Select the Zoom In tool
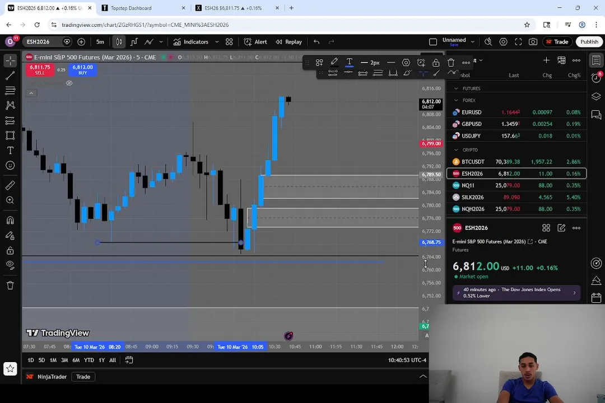 point(10,200)
